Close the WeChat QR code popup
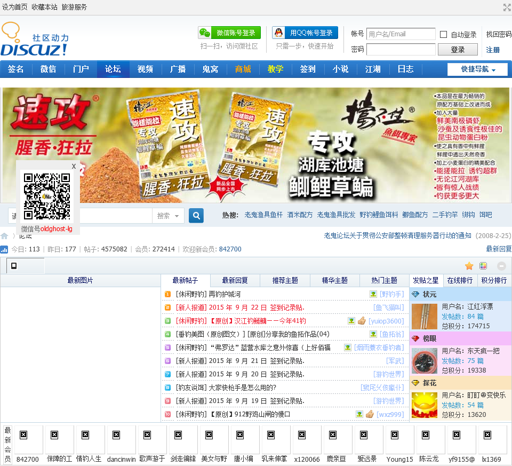512x466 pixels. click(x=74, y=166)
